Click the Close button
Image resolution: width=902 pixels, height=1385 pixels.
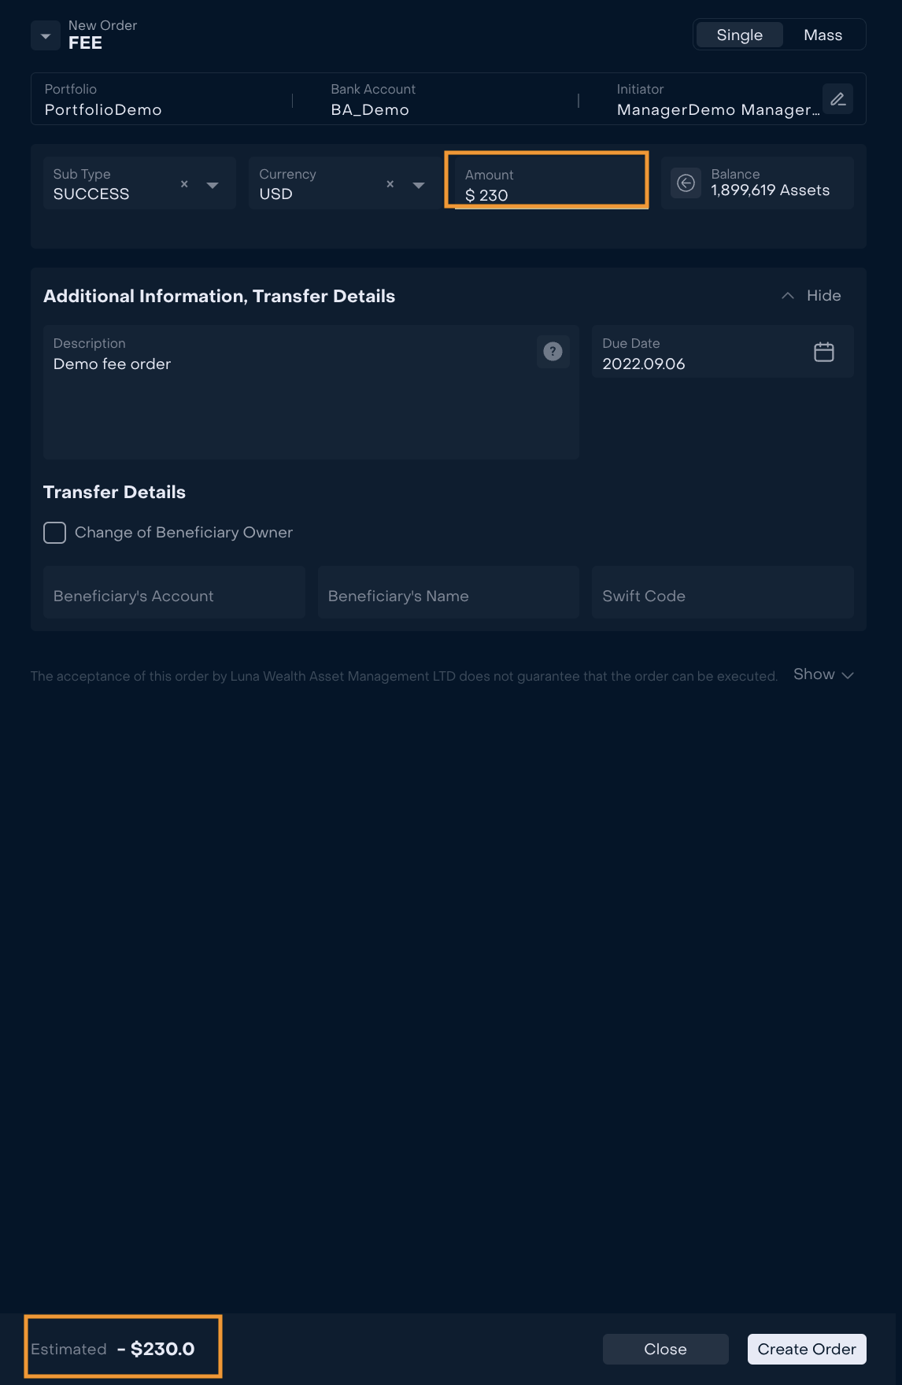pyautogui.click(x=665, y=1349)
